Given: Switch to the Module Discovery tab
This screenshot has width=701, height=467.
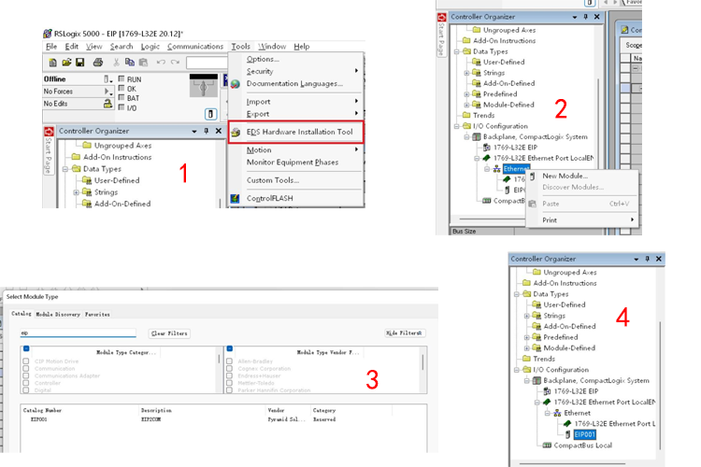Looking at the screenshot, I should click(58, 315).
